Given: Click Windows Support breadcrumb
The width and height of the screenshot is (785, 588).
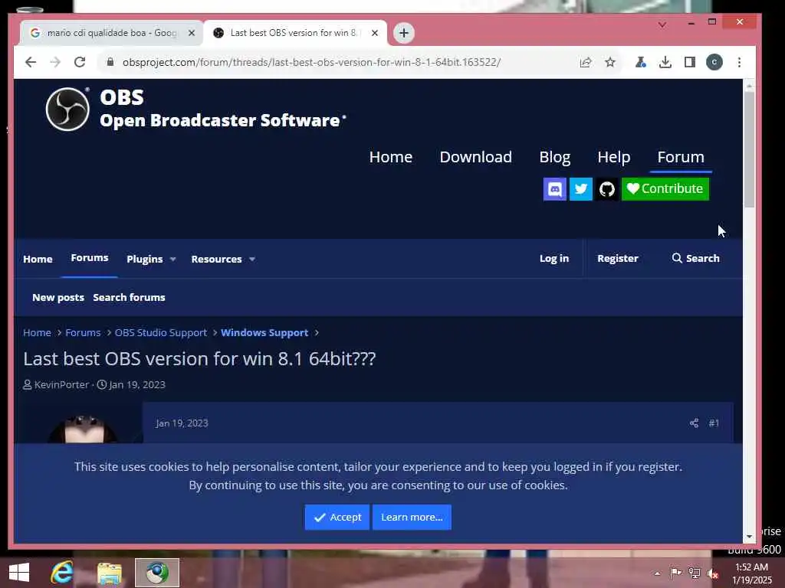Looking at the screenshot, I should click(264, 332).
